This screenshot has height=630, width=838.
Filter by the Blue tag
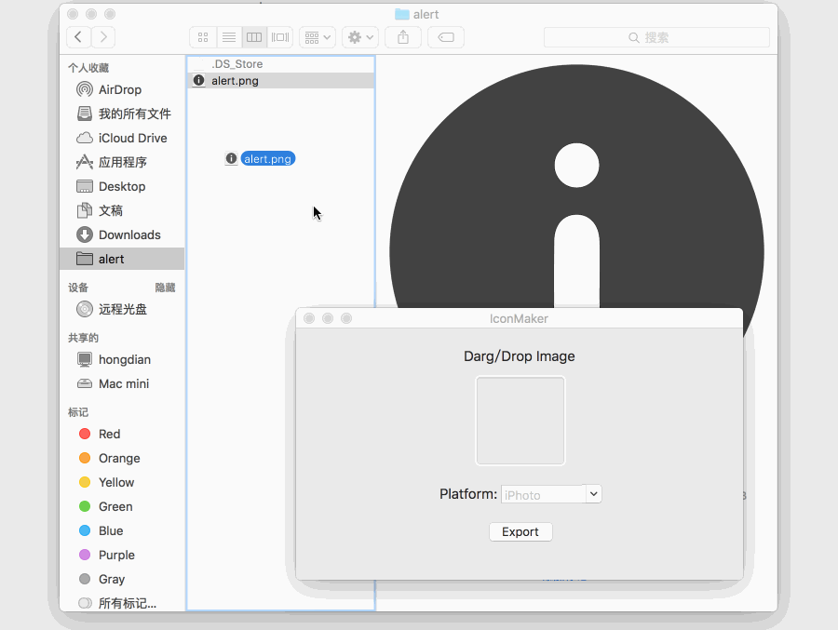[122, 530]
